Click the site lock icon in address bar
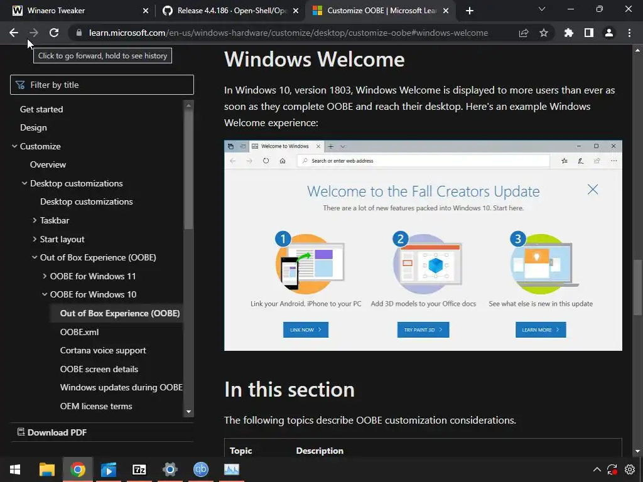 click(79, 33)
